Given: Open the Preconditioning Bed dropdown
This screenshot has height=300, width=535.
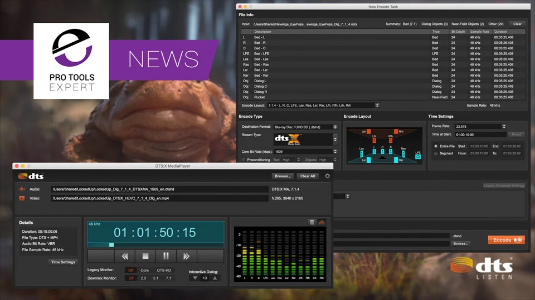Looking at the screenshot, I should pos(291,160).
